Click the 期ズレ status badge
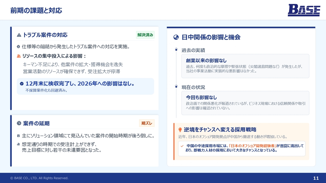The image size is (326, 183). [147, 123]
